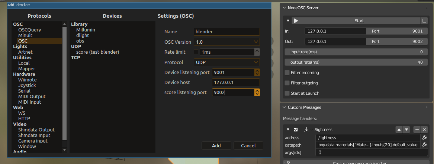Image resolution: width=434 pixels, height=164 pixels.
Task: Click the Start server play icon
Action: [x=296, y=21]
